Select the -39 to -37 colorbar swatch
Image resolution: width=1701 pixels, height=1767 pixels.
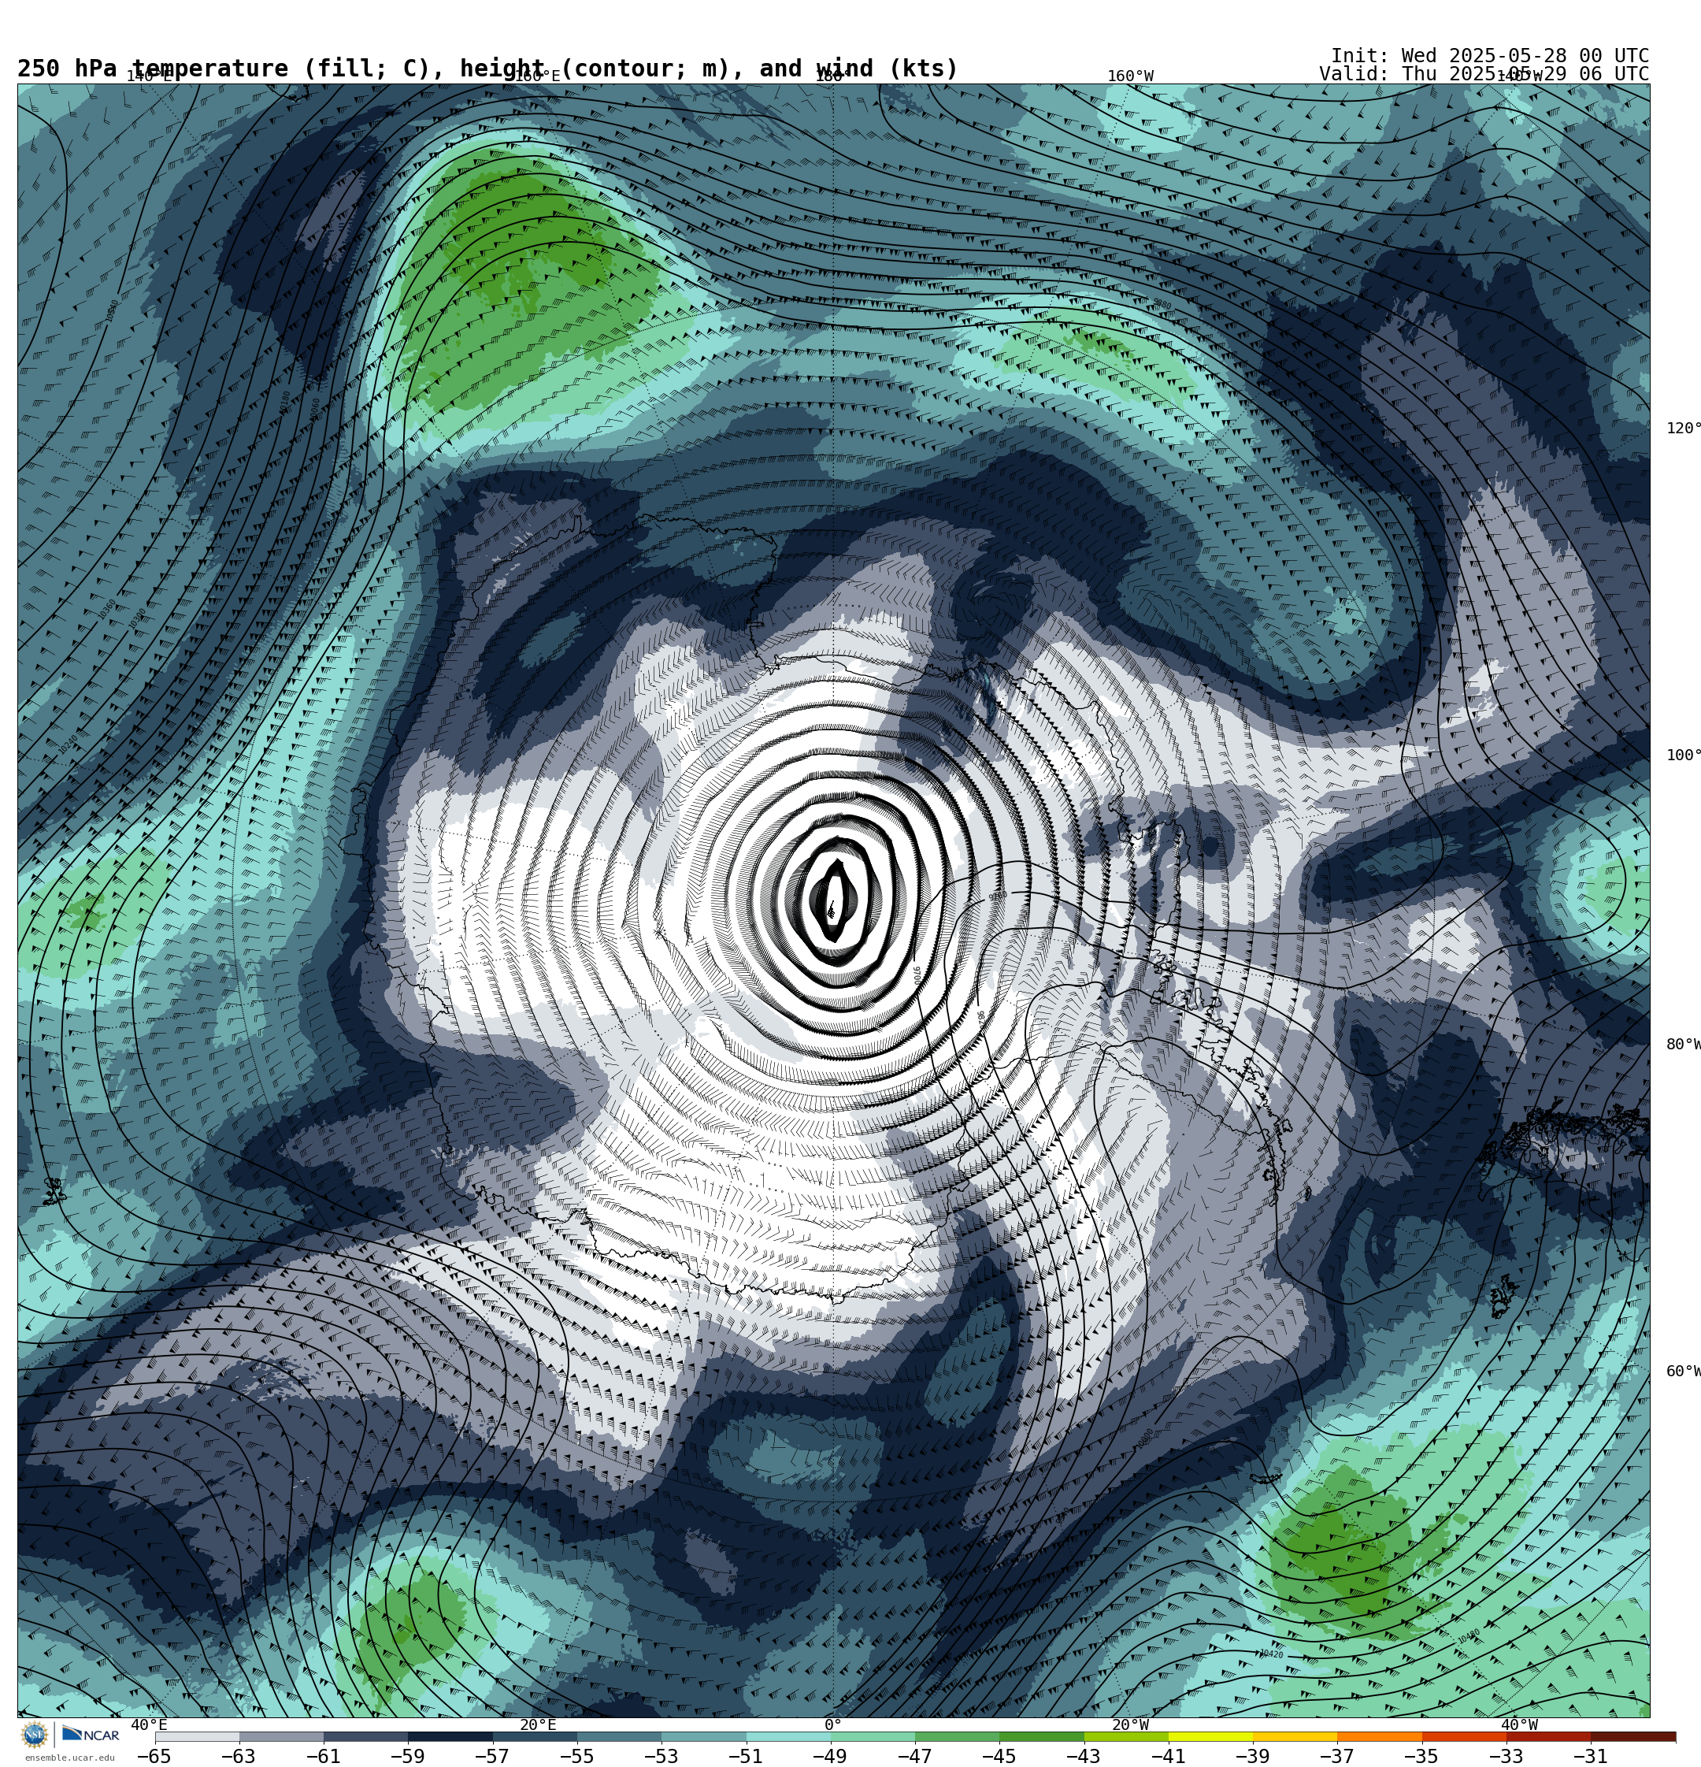click(x=1296, y=1736)
